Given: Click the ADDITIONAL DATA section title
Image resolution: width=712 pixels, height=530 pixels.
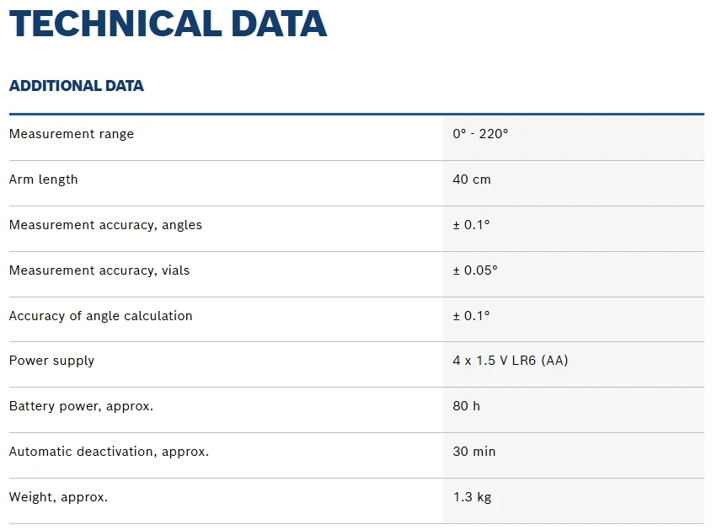Looking at the screenshot, I should tap(77, 86).
